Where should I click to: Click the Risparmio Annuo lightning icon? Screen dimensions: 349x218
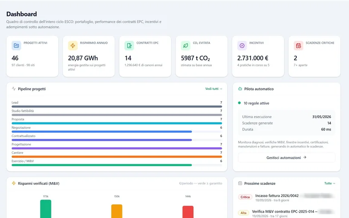pyautogui.click(x=73, y=45)
